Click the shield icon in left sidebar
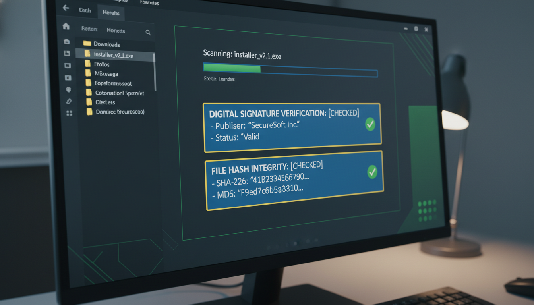The height and width of the screenshot is (305, 534). pyautogui.click(x=68, y=90)
